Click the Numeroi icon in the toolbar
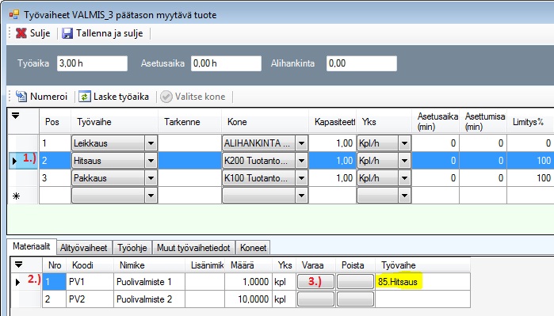 (x=21, y=97)
